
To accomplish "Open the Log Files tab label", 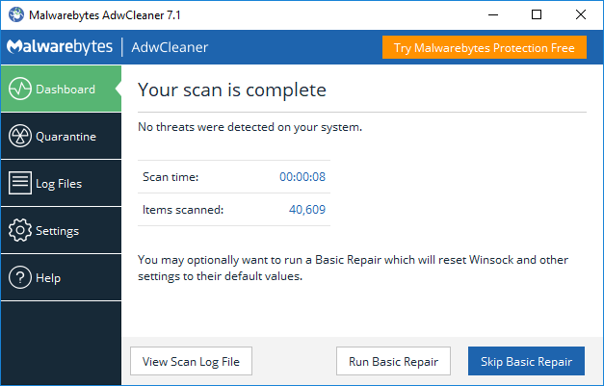I will (x=59, y=184).
